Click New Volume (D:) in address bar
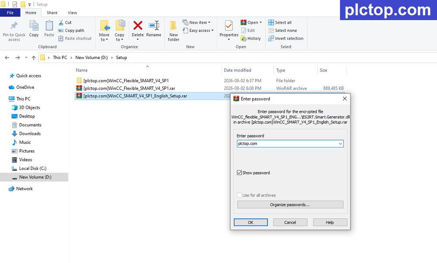 click(x=91, y=58)
